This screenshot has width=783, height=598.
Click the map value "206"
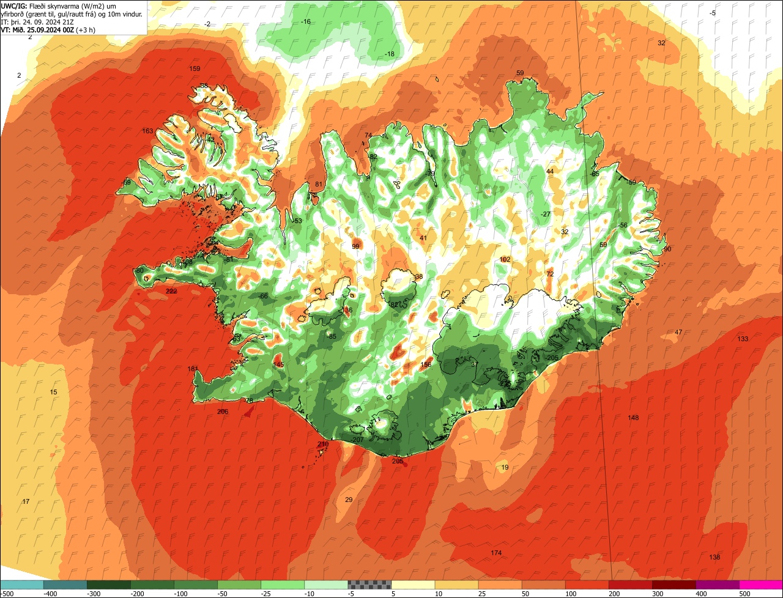tap(223, 412)
